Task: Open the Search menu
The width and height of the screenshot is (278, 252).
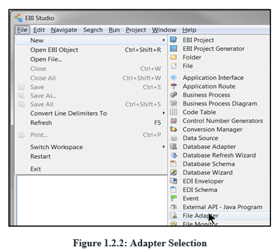Action: tap(93, 30)
